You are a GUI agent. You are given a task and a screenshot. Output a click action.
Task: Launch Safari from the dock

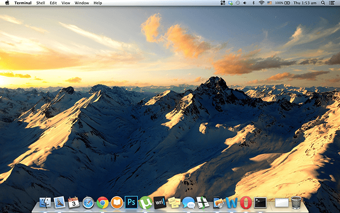(88, 203)
